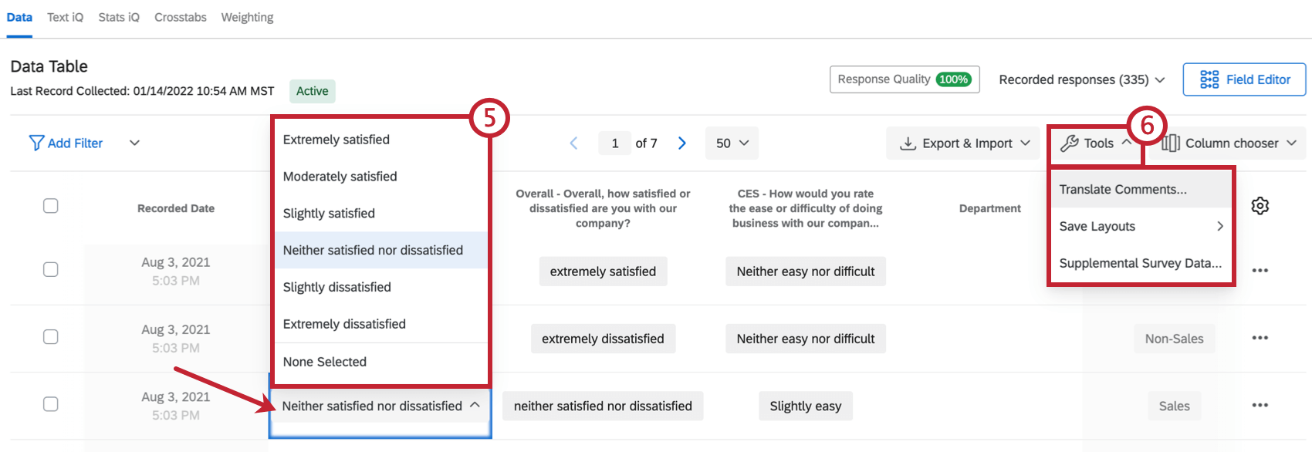Go to the next page of responses
The image size is (1312, 452).
(681, 143)
